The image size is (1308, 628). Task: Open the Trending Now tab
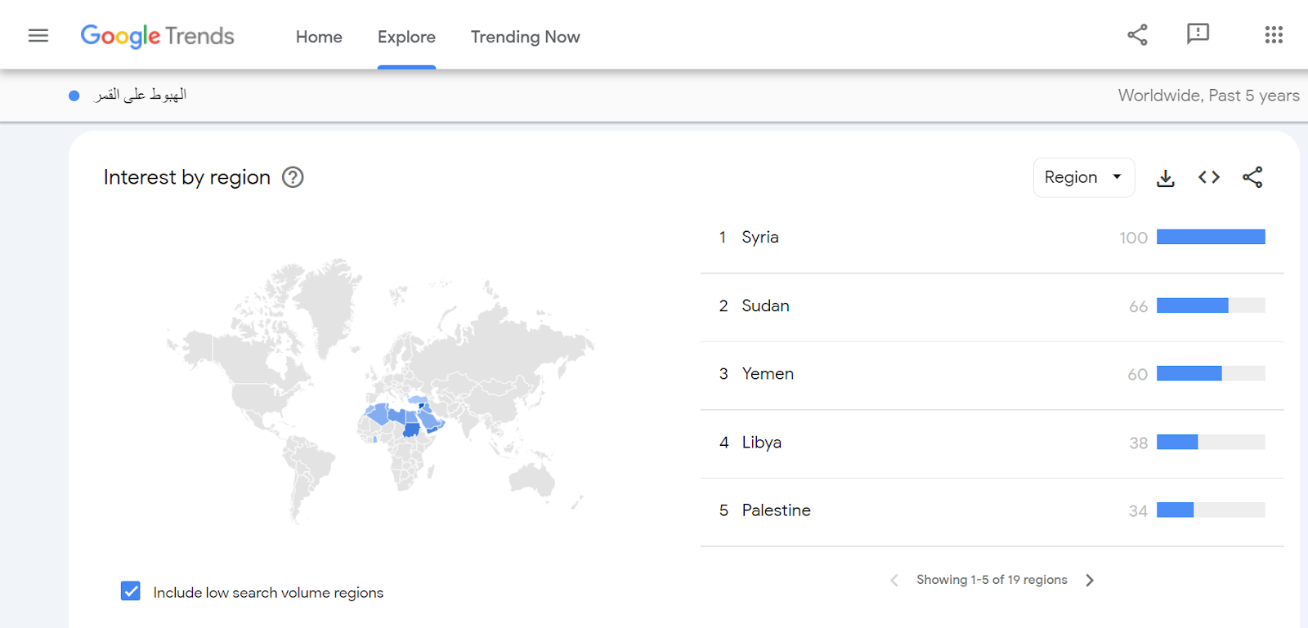coord(525,37)
